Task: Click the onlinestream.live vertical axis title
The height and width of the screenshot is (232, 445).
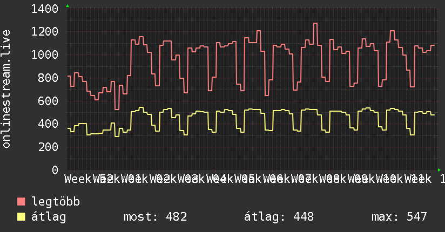Action: click(x=6, y=89)
